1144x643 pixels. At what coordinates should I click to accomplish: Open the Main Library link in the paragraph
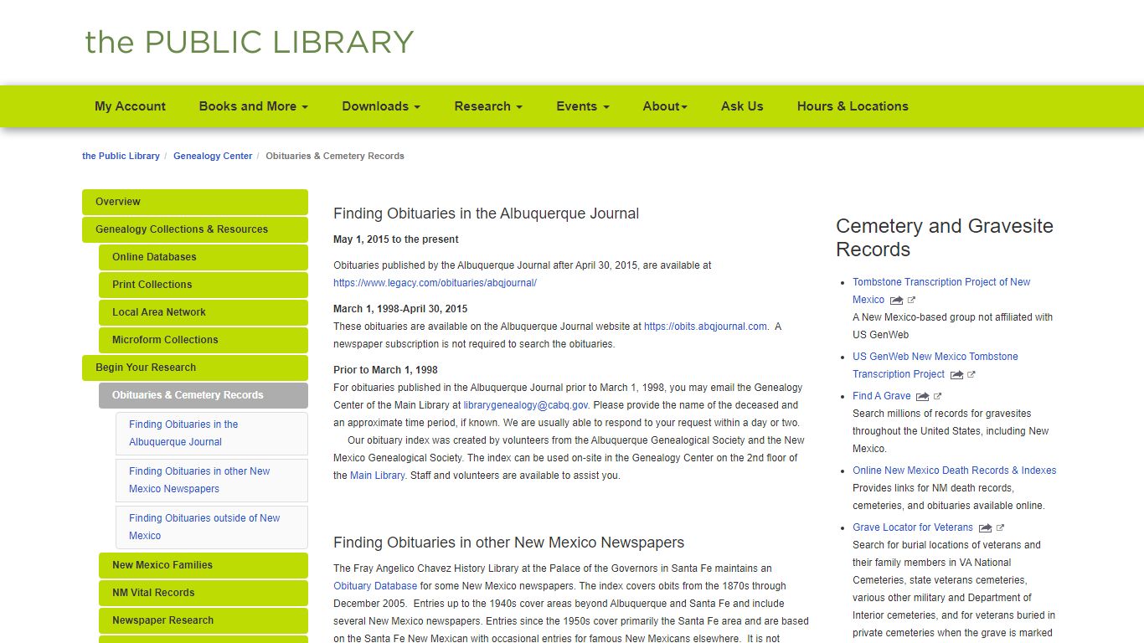coord(377,476)
